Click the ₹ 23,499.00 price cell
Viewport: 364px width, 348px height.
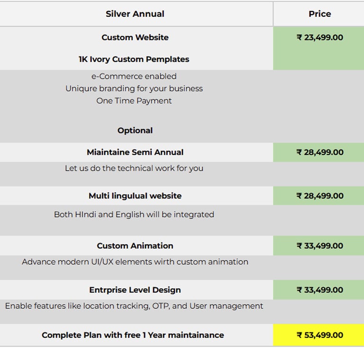pyautogui.click(x=319, y=38)
